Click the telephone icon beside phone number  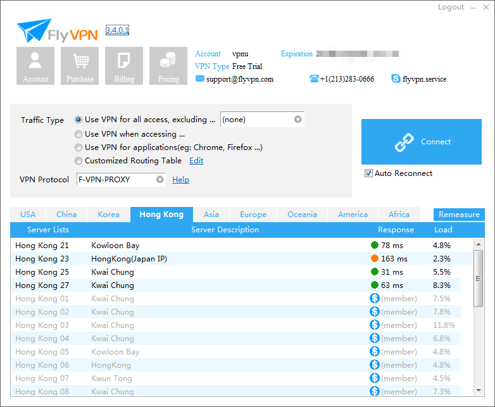pyautogui.click(x=314, y=78)
